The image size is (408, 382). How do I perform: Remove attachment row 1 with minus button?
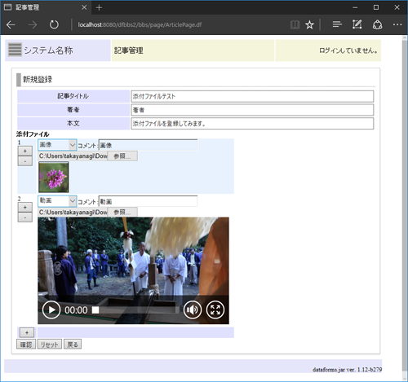click(x=25, y=161)
